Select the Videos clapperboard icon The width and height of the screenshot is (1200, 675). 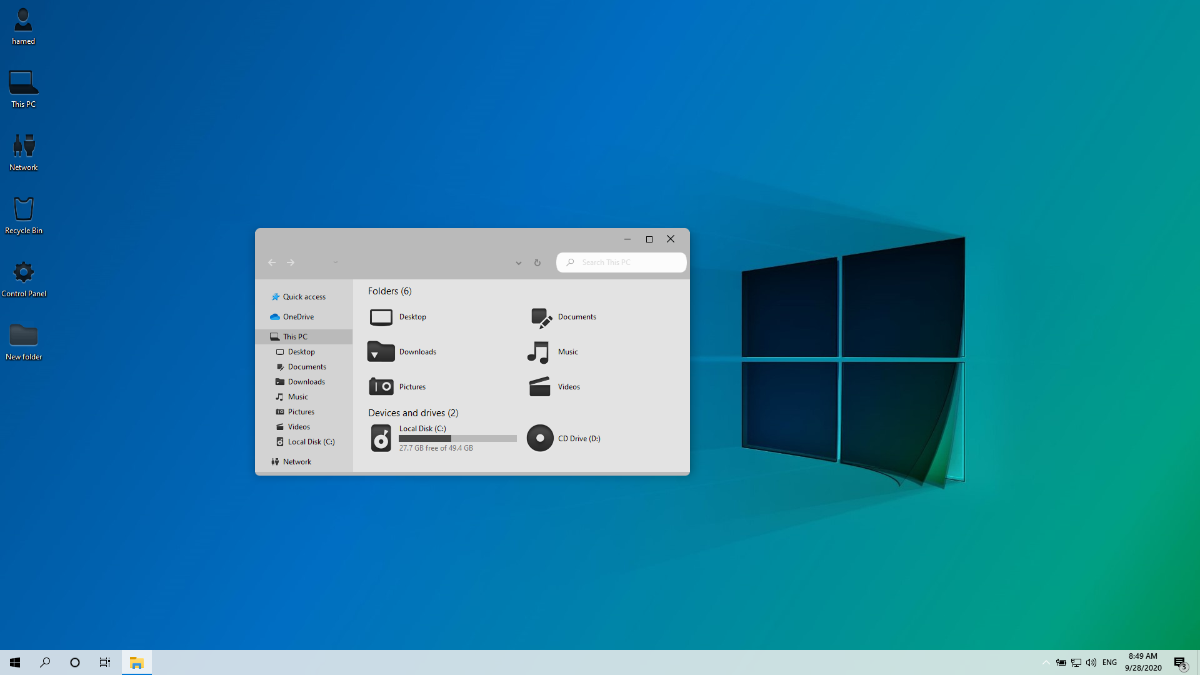coord(539,387)
